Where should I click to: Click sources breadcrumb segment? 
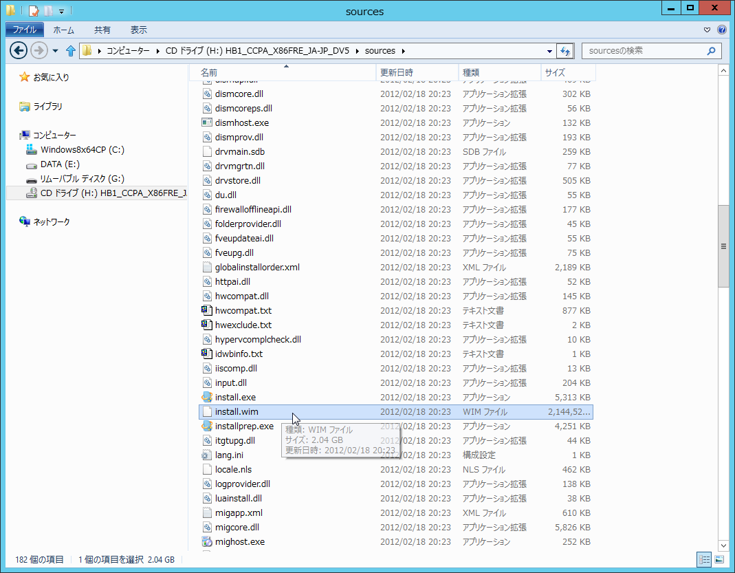[380, 51]
